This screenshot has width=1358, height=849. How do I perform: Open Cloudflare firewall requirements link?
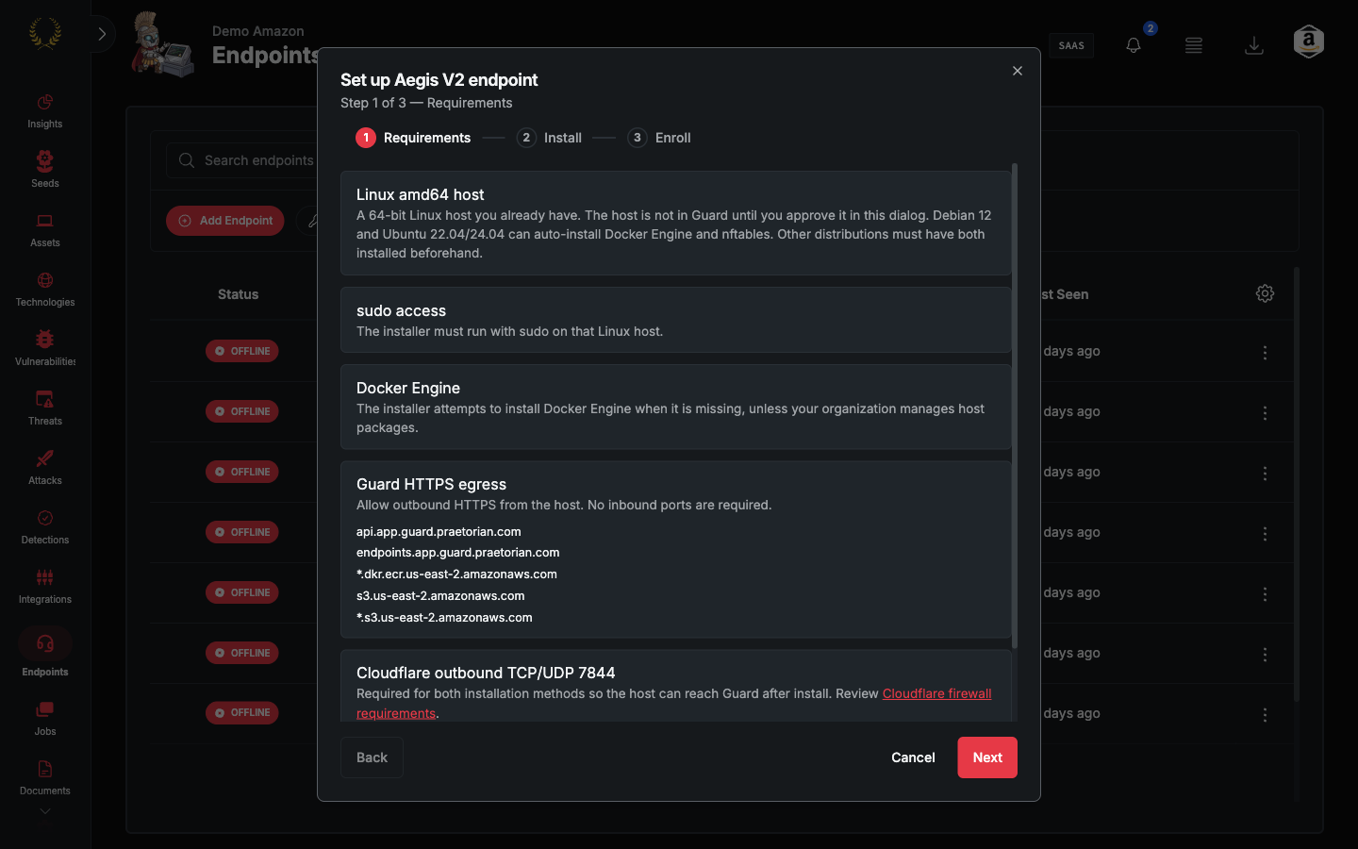[x=936, y=693]
